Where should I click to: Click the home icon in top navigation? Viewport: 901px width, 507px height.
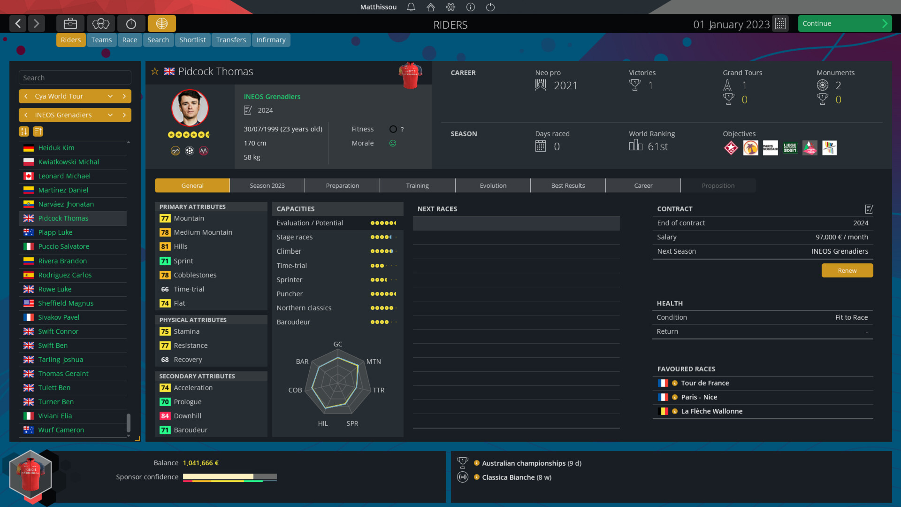click(431, 7)
